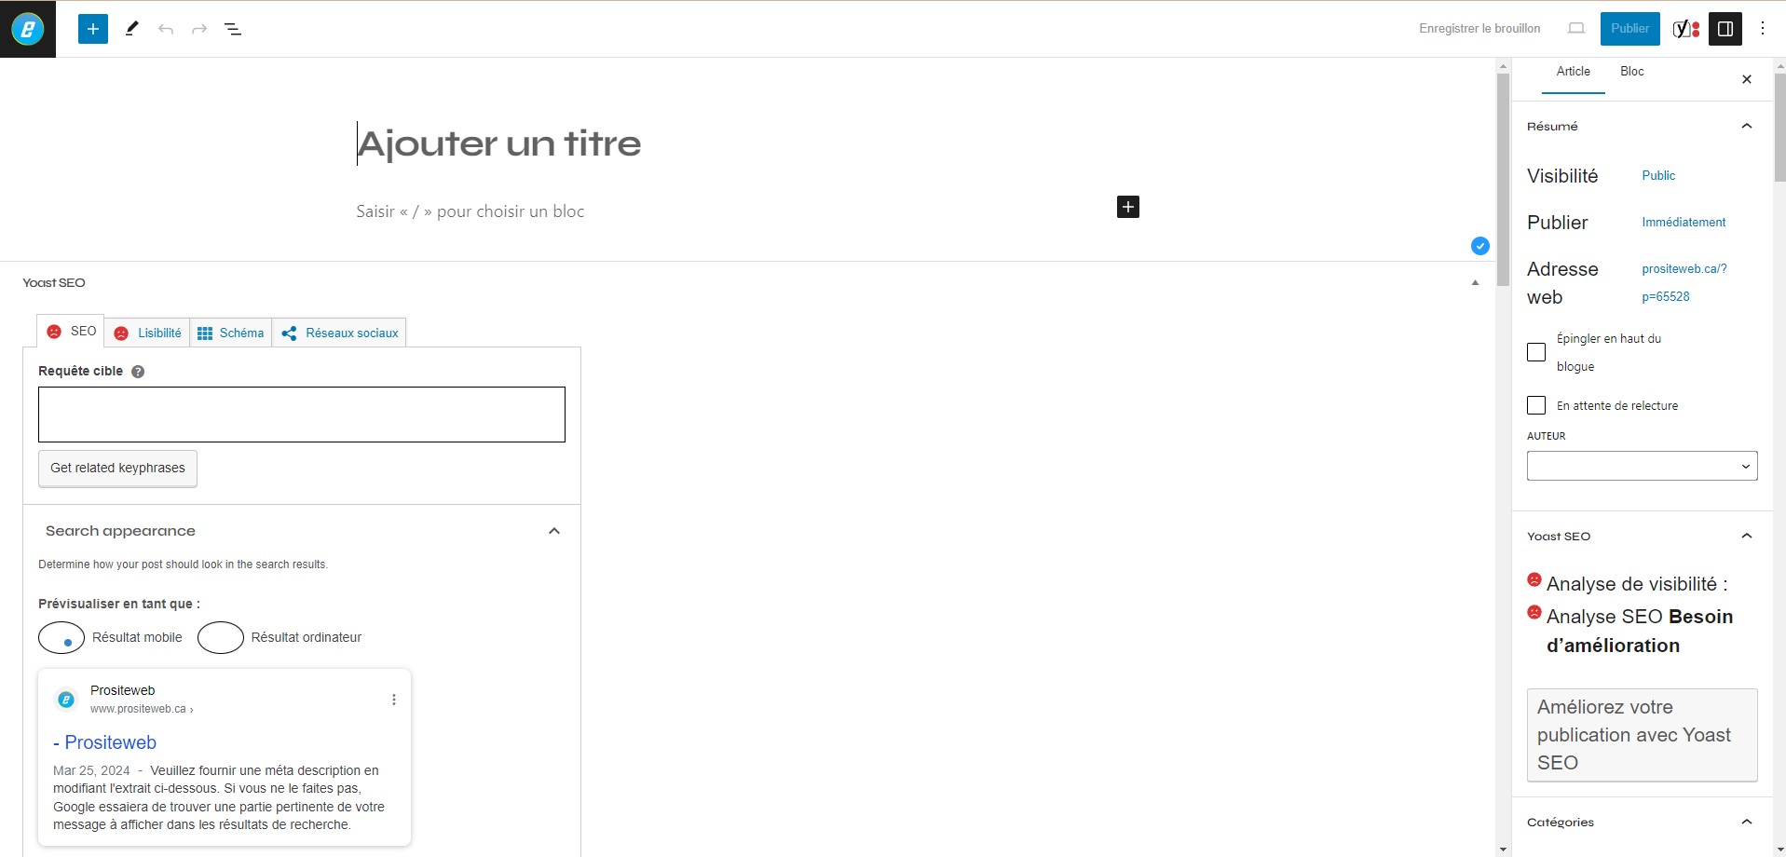This screenshot has height=857, width=1786.
Task: Open the document overview list icon
Action: (x=233, y=29)
